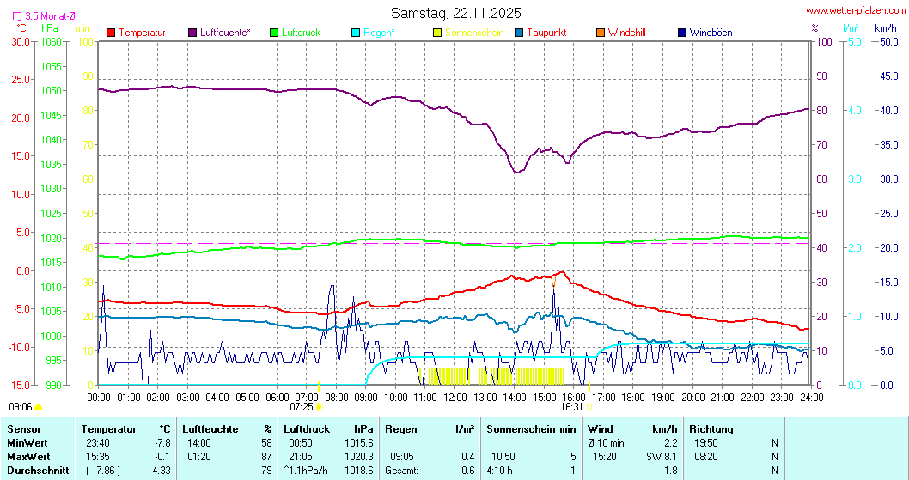Click the dark blue Windböen legend square

click(x=682, y=33)
